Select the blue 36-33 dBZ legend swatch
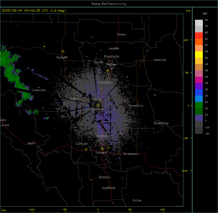The height and width of the screenshot is (213, 218). pyautogui.click(x=199, y=92)
